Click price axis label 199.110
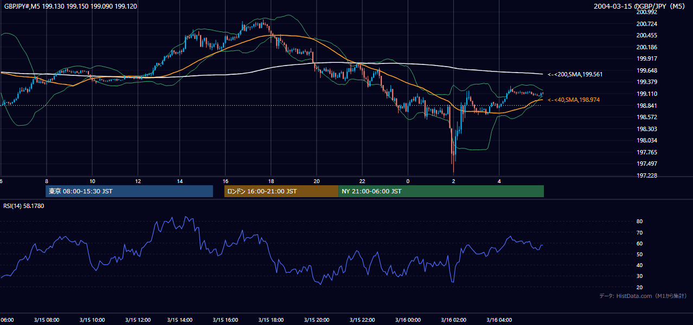Image resolution: width=693 pixels, height=325 pixels. [646, 94]
